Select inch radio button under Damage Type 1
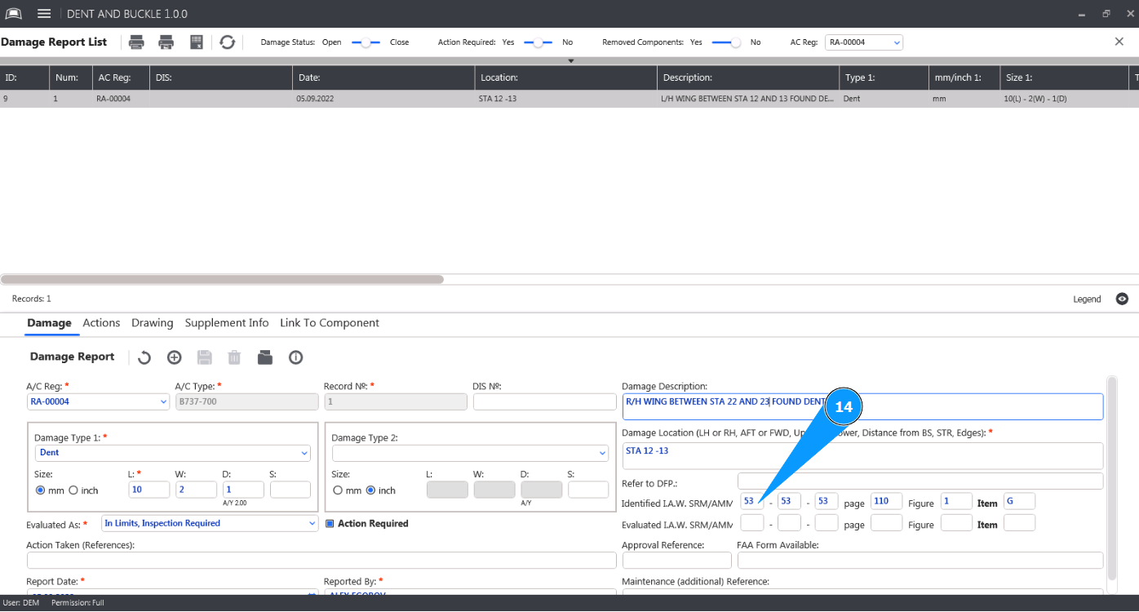The width and height of the screenshot is (1139, 612). click(73, 490)
